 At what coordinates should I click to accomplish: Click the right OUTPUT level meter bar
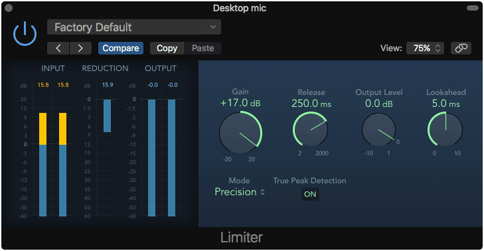pyautogui.click(x=171, y=158)
